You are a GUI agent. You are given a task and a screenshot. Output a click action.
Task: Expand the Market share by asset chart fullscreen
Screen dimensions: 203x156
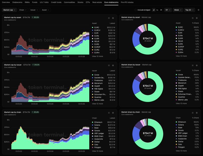point(193,18)
